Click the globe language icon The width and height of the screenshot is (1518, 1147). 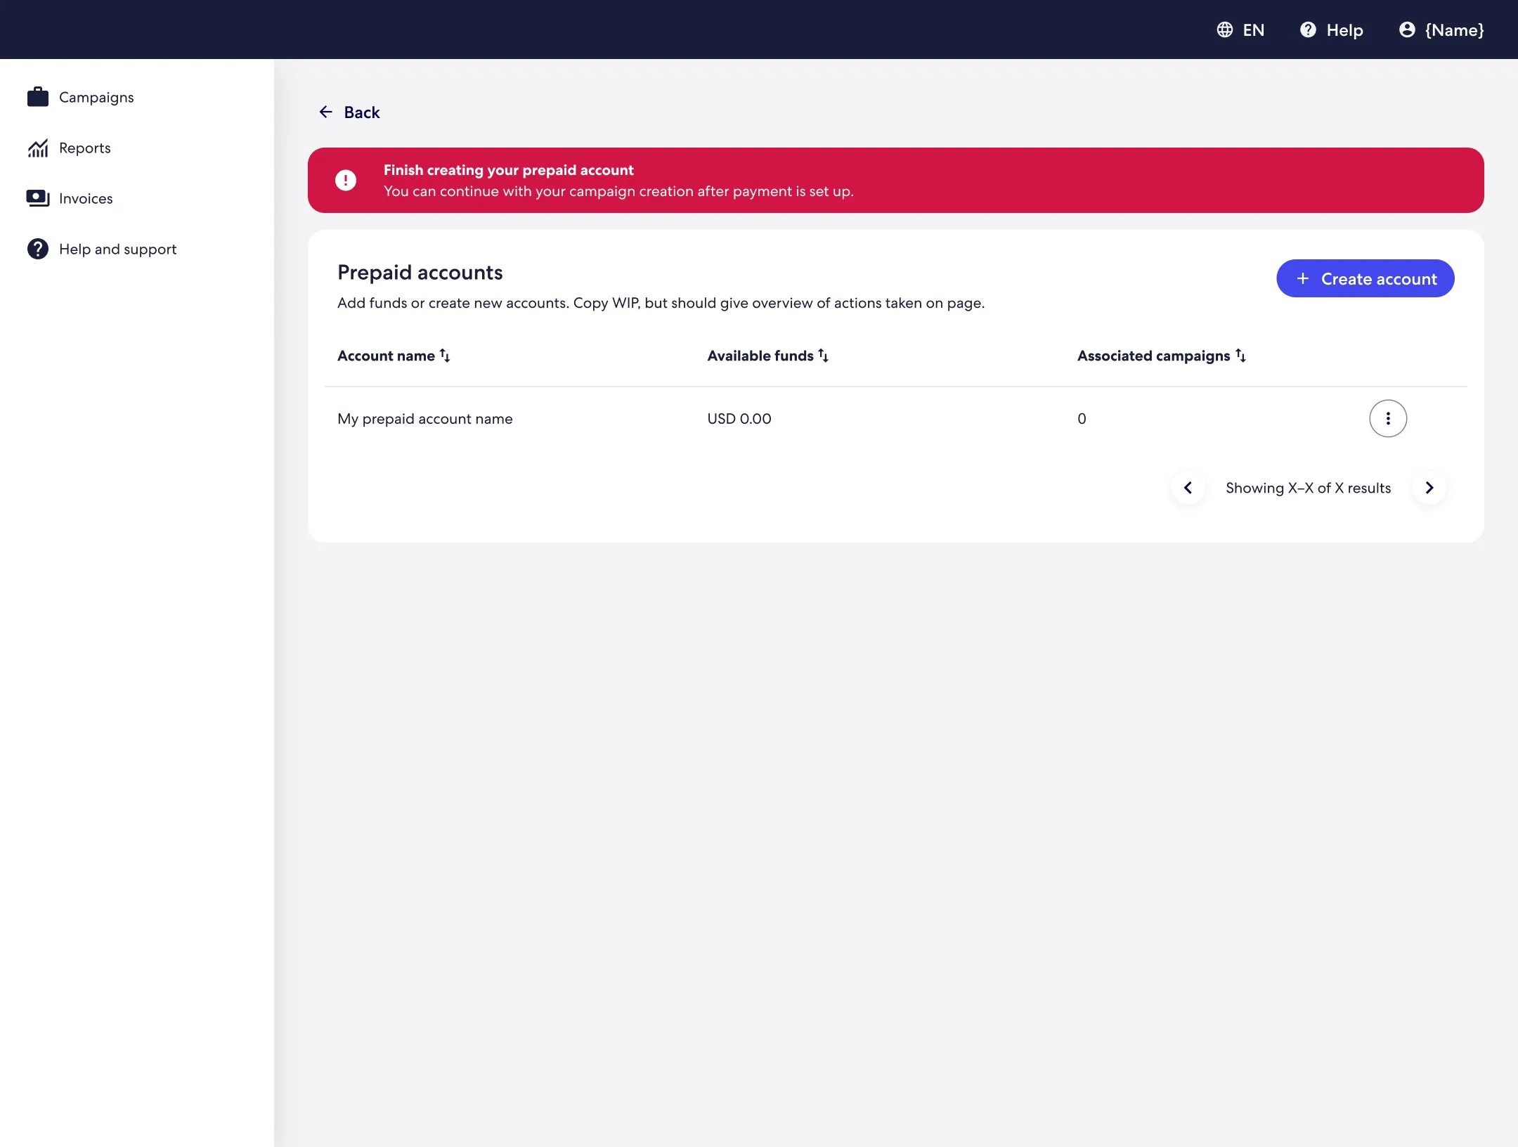[1225, 30]
